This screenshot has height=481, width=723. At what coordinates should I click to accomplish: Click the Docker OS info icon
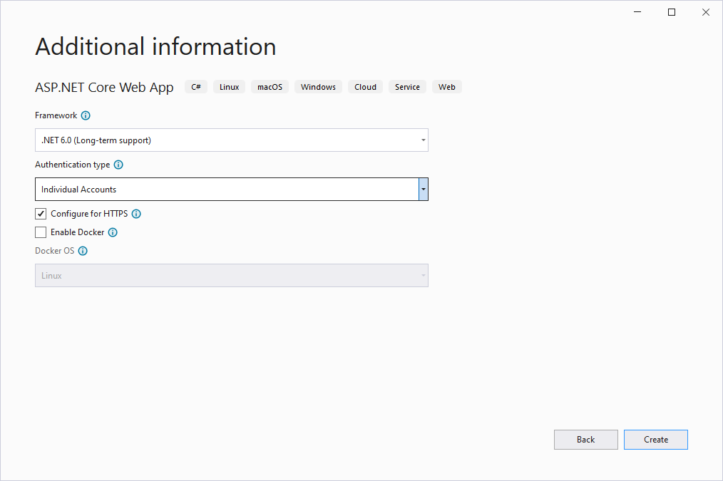83,250
